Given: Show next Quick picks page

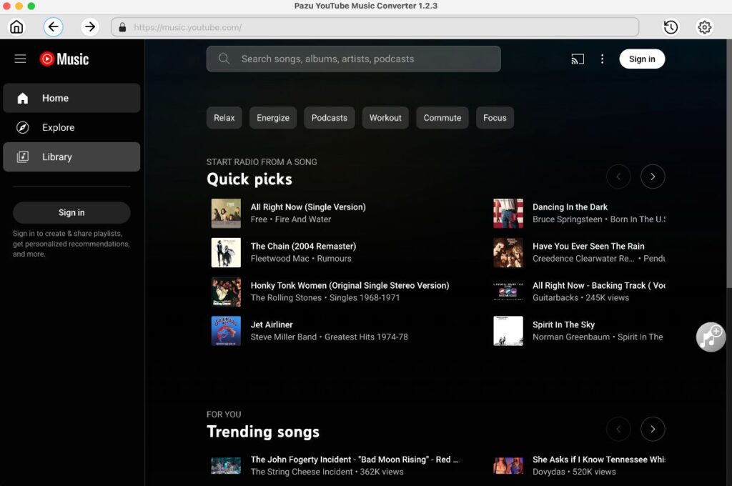Looking at the screenshot, I should [x=653, y=177].
